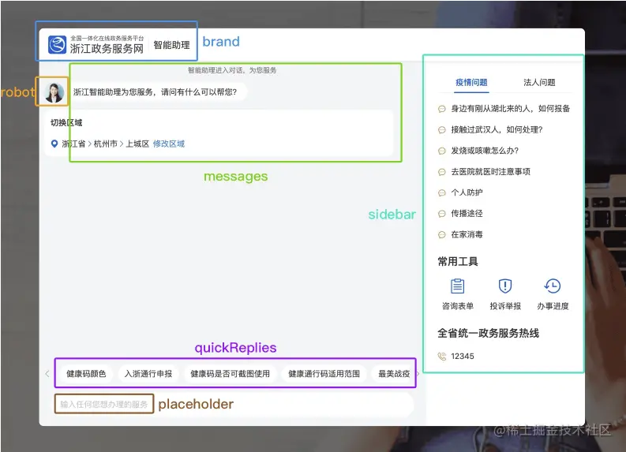Select the 健康通行码适用范围 quick reply

pos(324,374)
